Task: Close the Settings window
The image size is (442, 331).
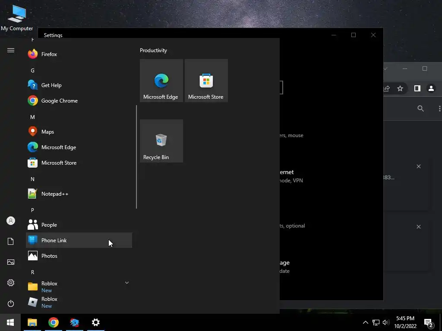Action: click(373, 35)
